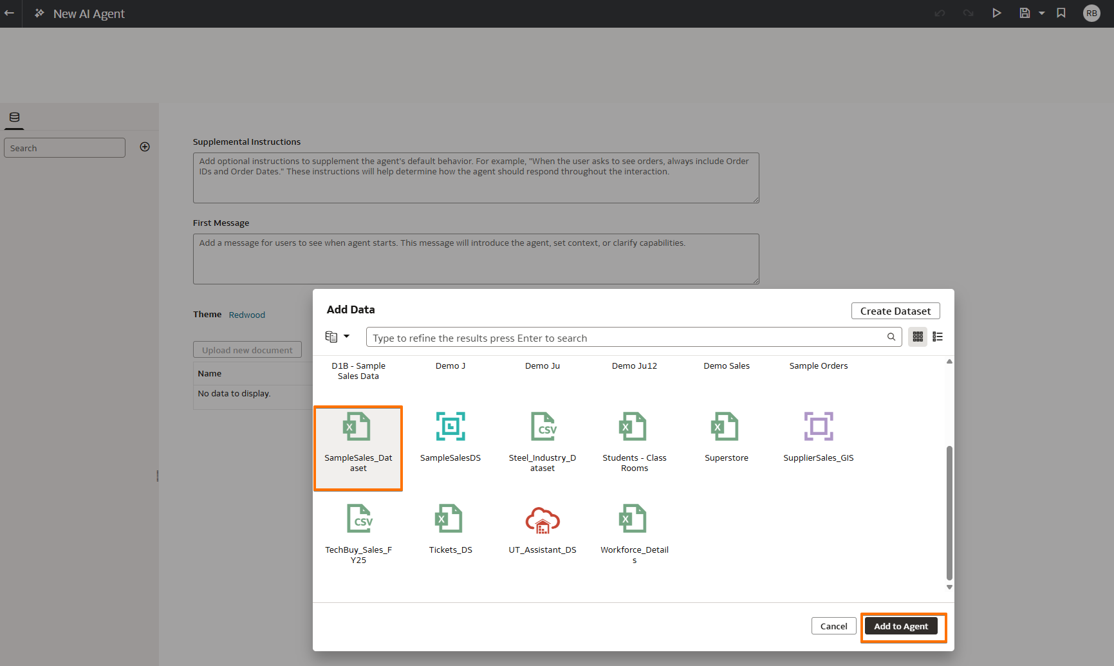Switch the dataset view to grid layout
Image resolution: width=1114 pixels, height=666 pixels.
point(917,337)
